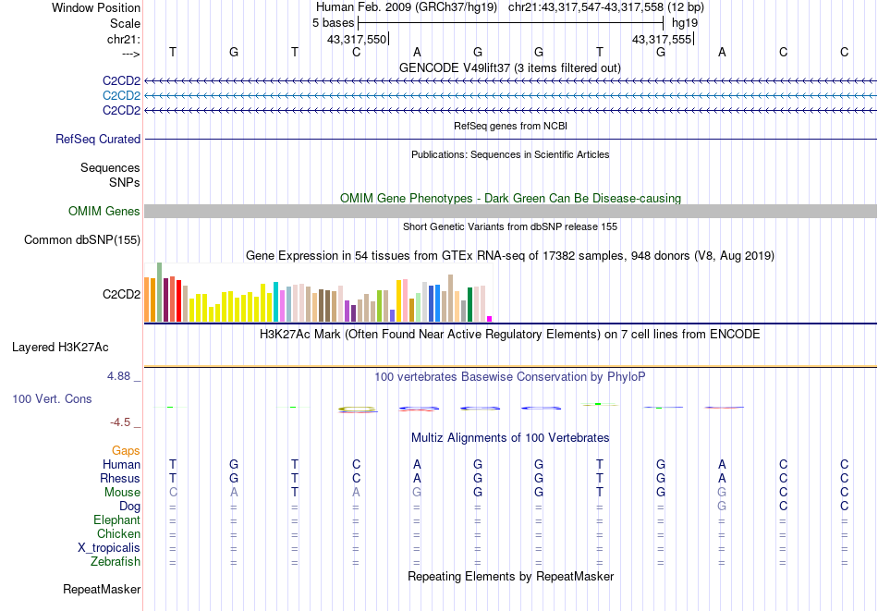Click the chr21:43,317,547-43,317,558 (12 bp) position text
This screenshot has width=878, height=611.
[x=606, y=7]
